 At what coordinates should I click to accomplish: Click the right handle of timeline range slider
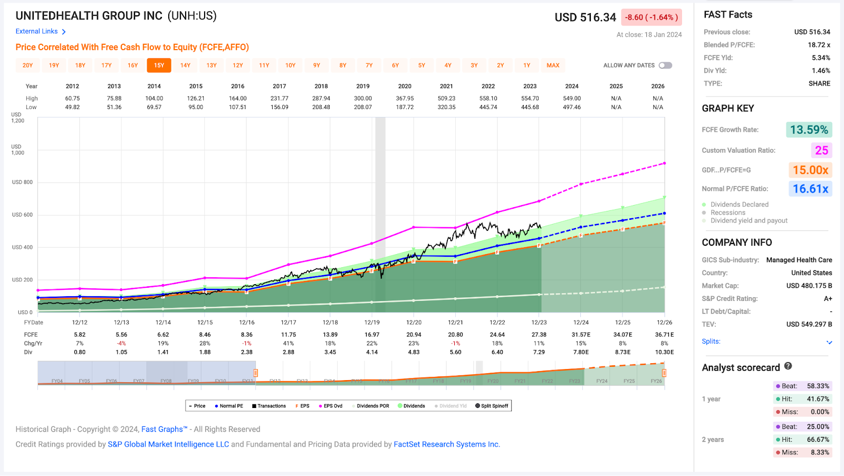coord(664,373)
